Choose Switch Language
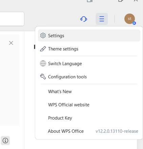 [89, 64]
